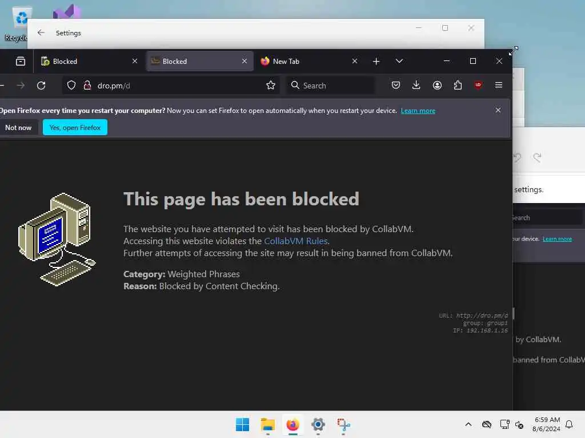Viewport: 585px width, 438px height.
Task: Click forward navigation arrow
Action: point(21,86)
